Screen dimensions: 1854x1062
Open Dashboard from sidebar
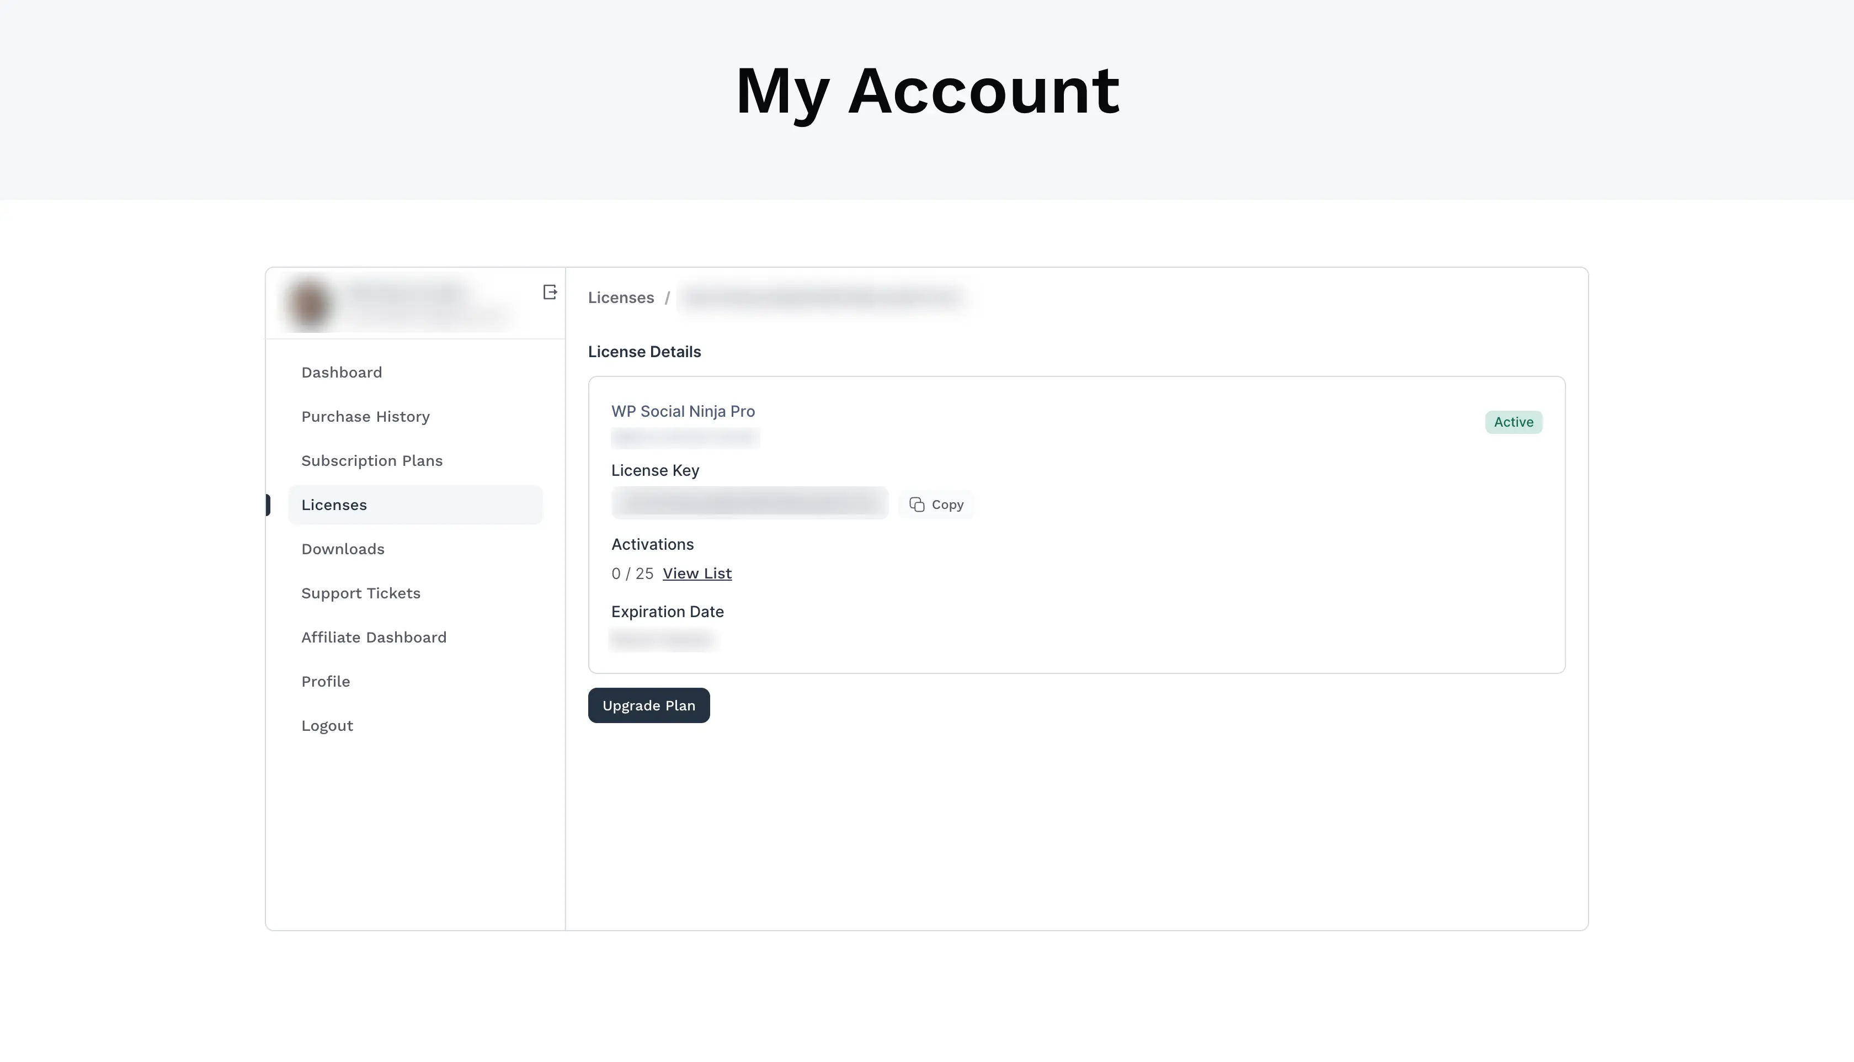point(341,373)
